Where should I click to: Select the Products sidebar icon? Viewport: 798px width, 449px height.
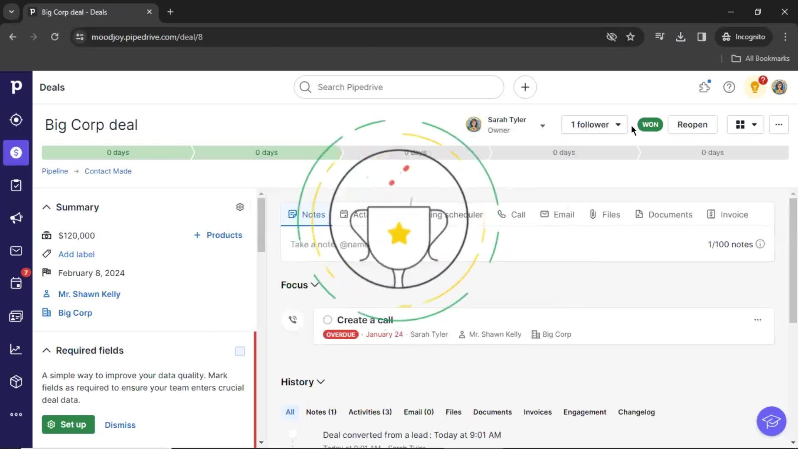pos(16,382)
